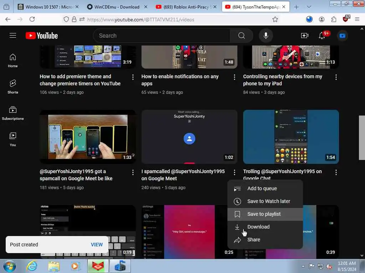Start voice search with the microphone
Image resolution: width=365 pixels, height=273 pixels.
[266, 36]
